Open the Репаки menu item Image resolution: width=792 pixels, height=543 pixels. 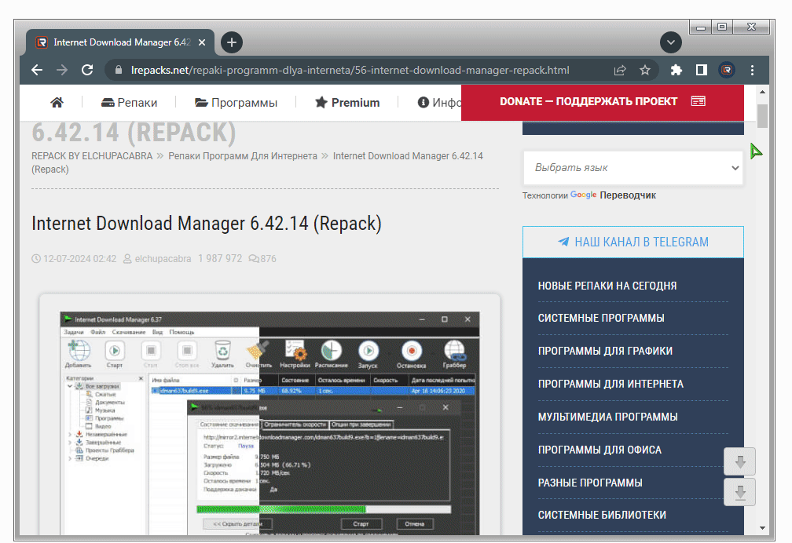click(130, 103)
